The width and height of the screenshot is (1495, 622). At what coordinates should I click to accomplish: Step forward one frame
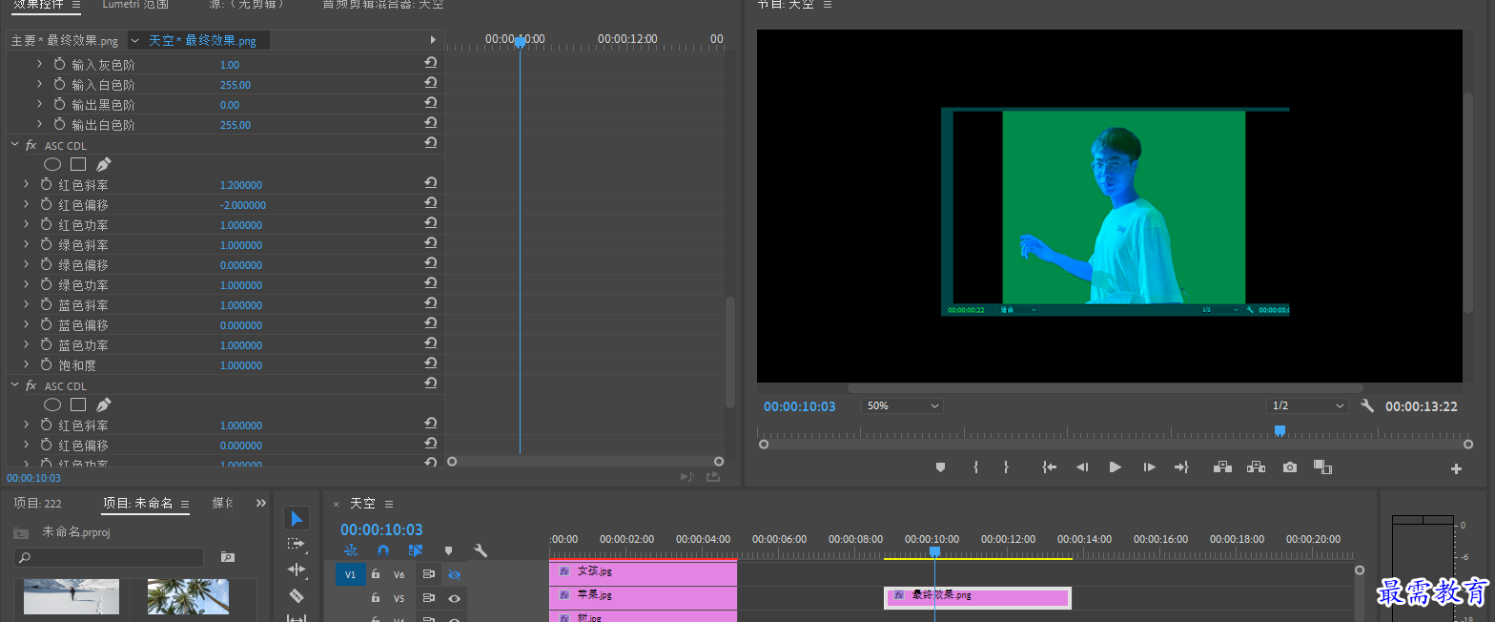pos(1149,466)
